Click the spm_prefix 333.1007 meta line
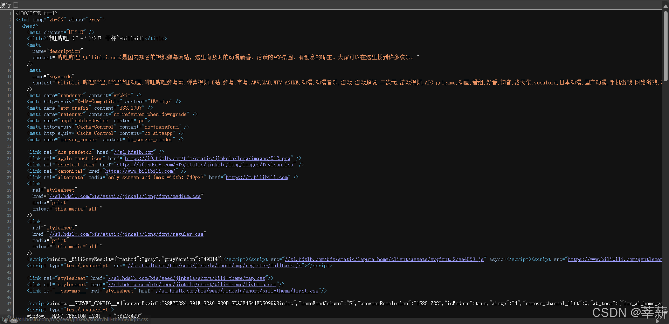The image size is (669, 324). click(90, 108)
